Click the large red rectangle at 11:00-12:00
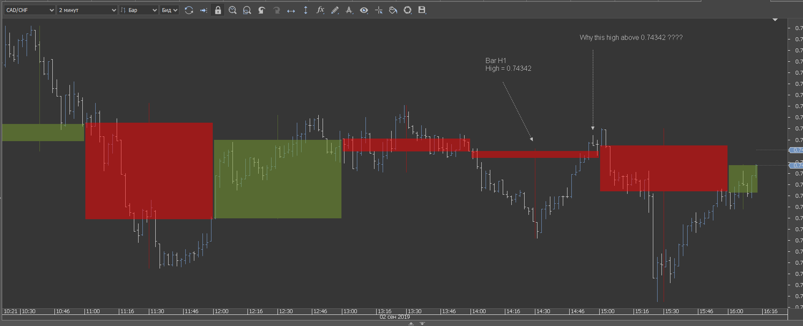The image size is (803, 326). [x=149, y=171]
